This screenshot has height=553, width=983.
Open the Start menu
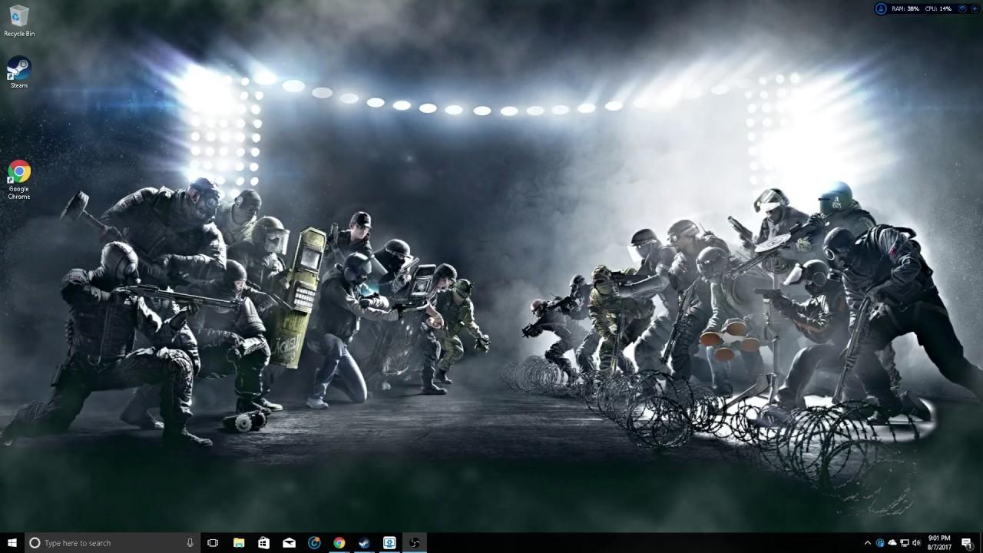(x=12, y=543)
